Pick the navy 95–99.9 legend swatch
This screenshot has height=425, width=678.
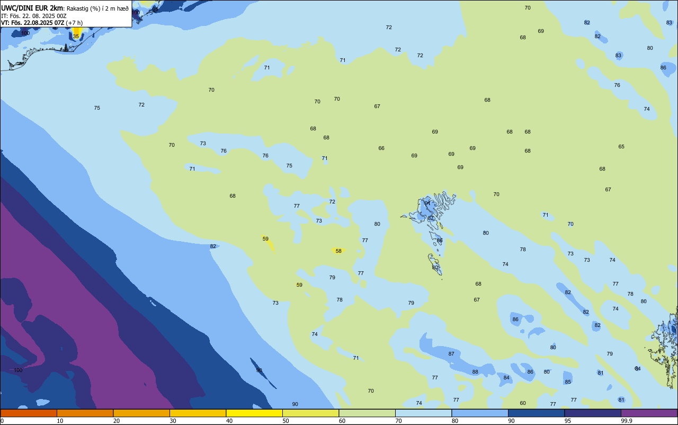pos(593,413)
